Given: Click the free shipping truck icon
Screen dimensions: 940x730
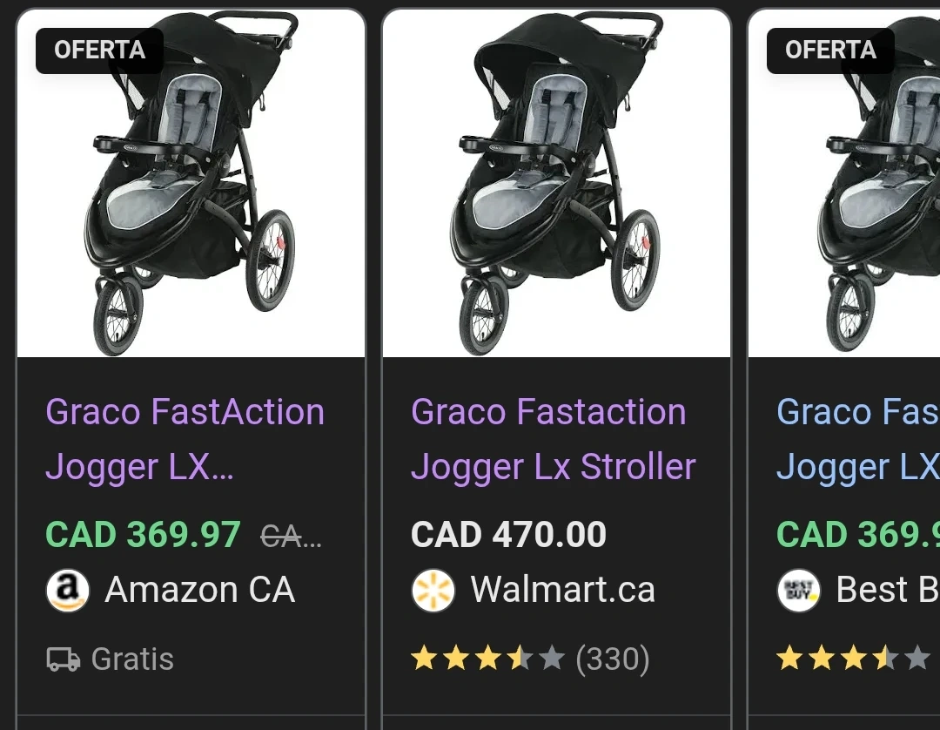Looking at the screenshot, I should coord(63,659).
